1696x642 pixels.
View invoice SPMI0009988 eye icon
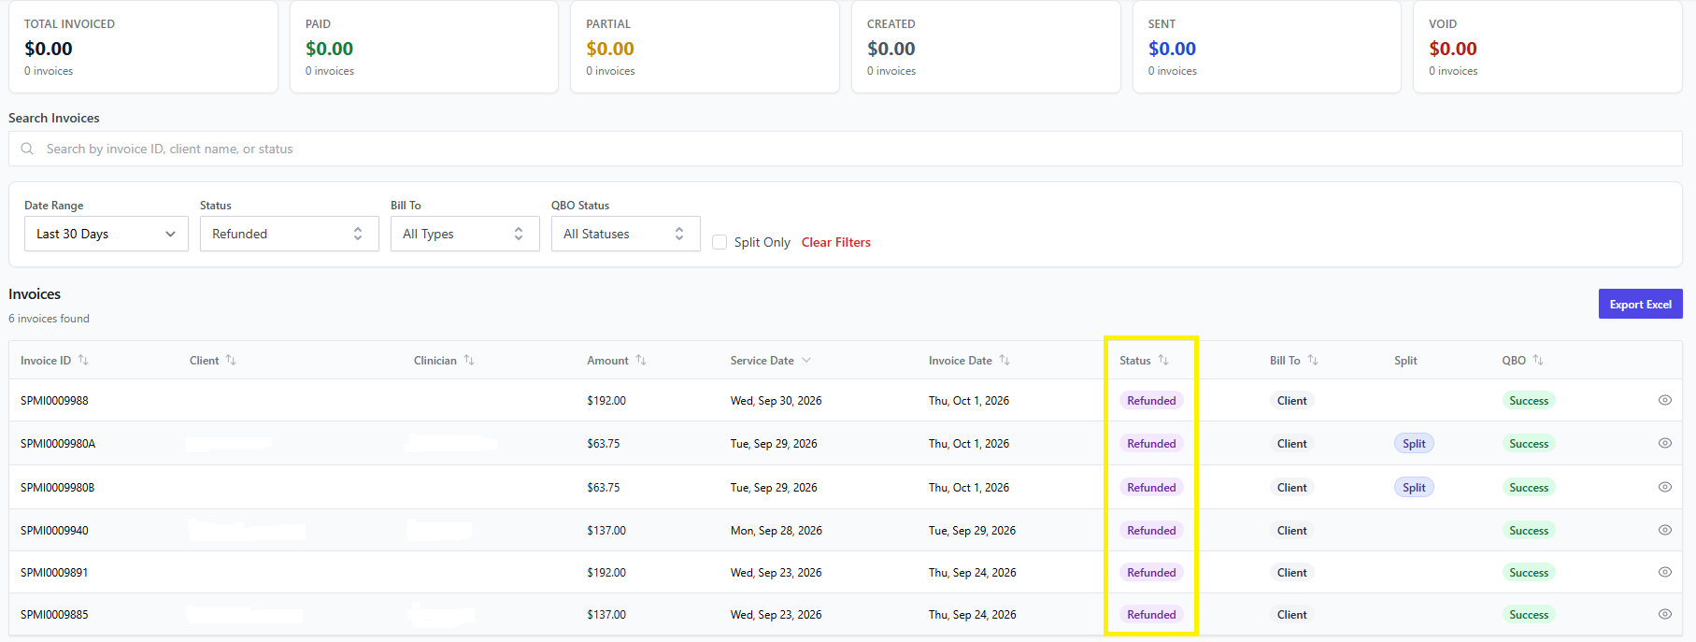coord(1664,400)
